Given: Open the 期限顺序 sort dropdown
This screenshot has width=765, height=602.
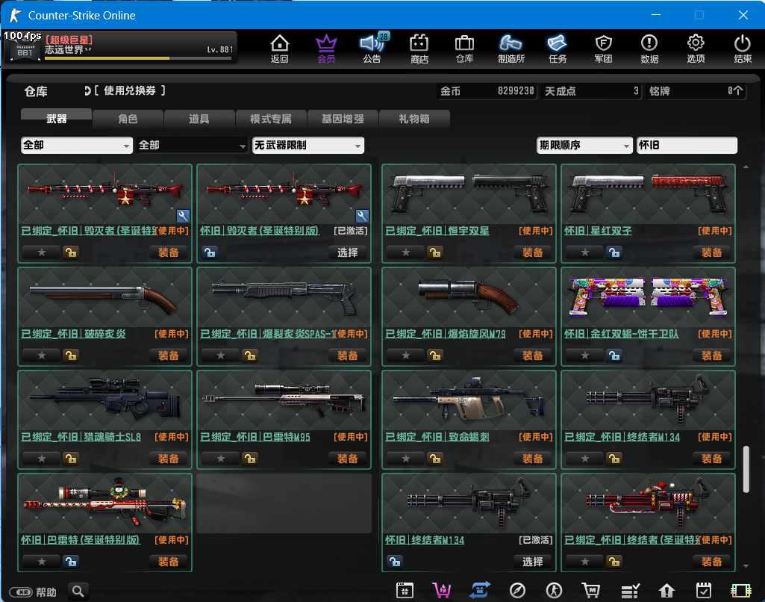Looking at the screenshot, I should (x=584, y=145).
